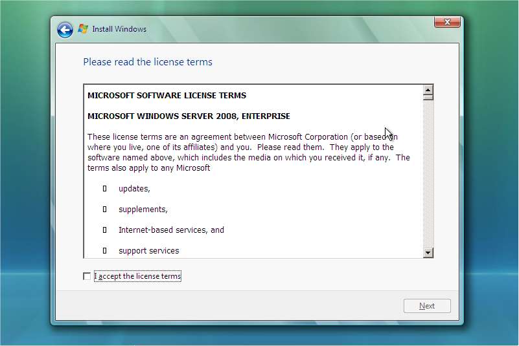The width and height of the screenshot is (519, 346).
Task: Click the scrollbar down arrow in license box
Action: click(428, 252)
